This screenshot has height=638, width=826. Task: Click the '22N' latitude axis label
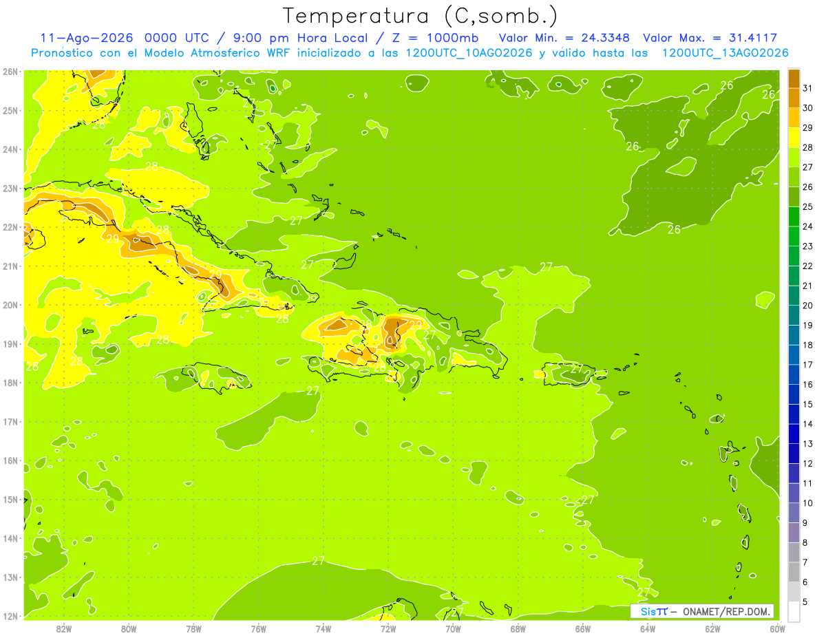[10, 227]
